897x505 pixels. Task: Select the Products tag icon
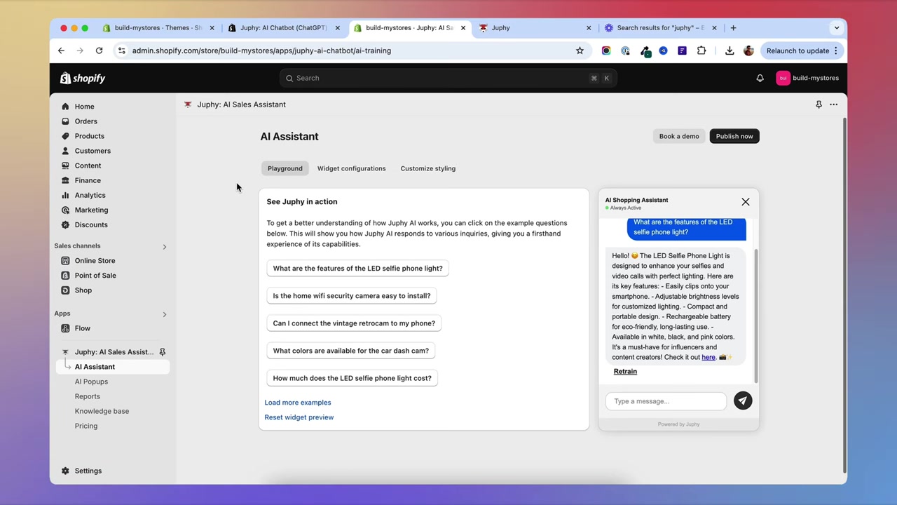point(65,136)
